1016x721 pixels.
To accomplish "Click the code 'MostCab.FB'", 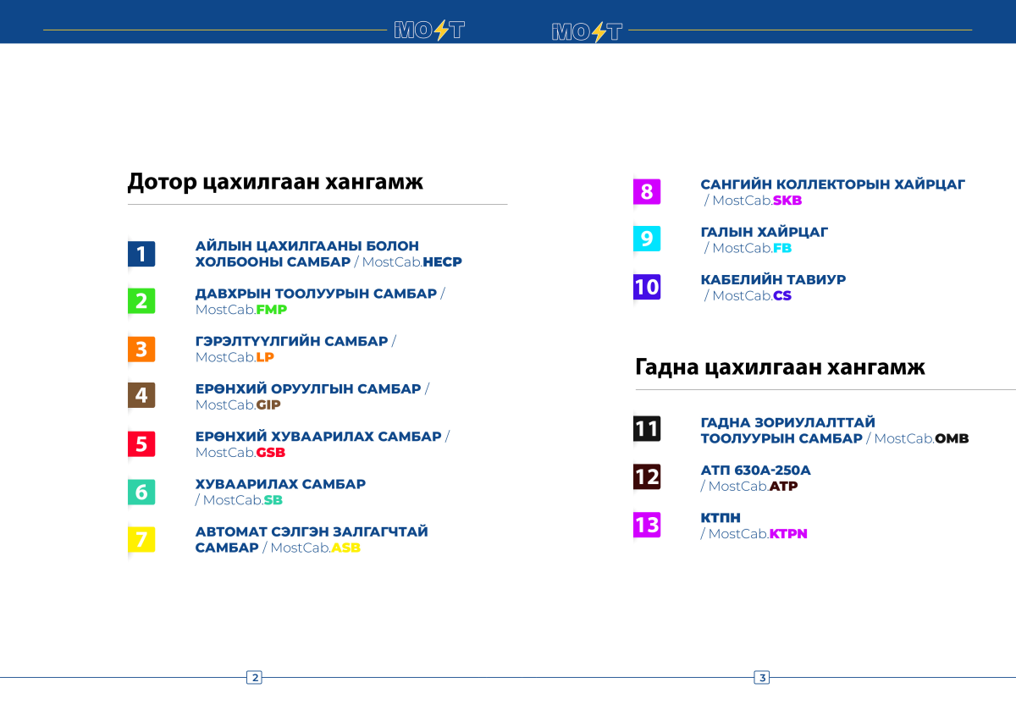I will point(752,248).
